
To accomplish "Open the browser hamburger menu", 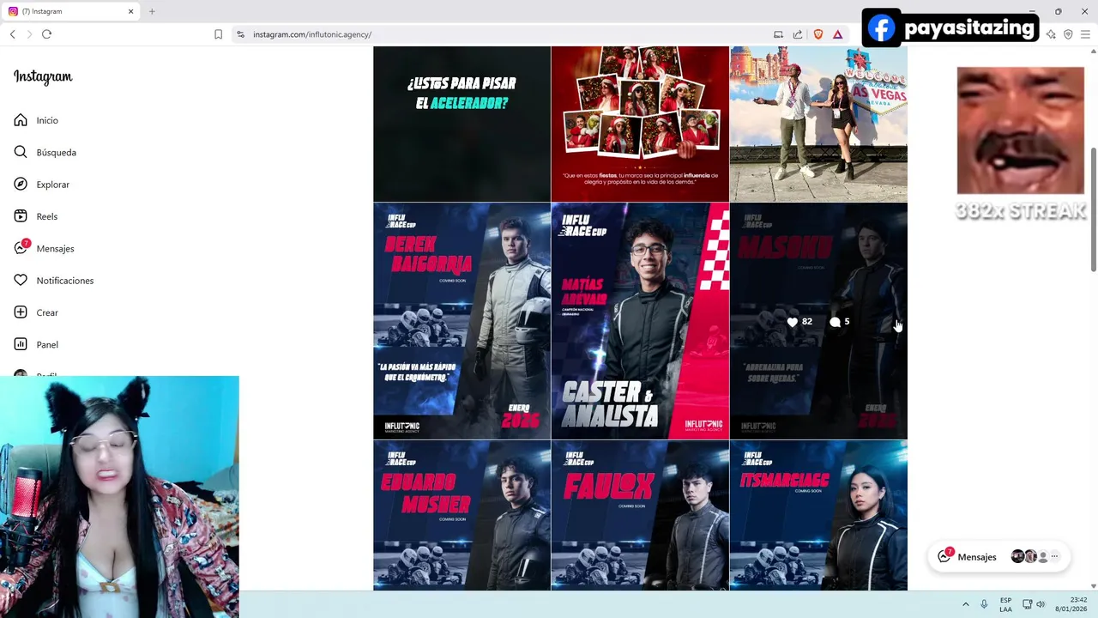I will click(1085, 34).
